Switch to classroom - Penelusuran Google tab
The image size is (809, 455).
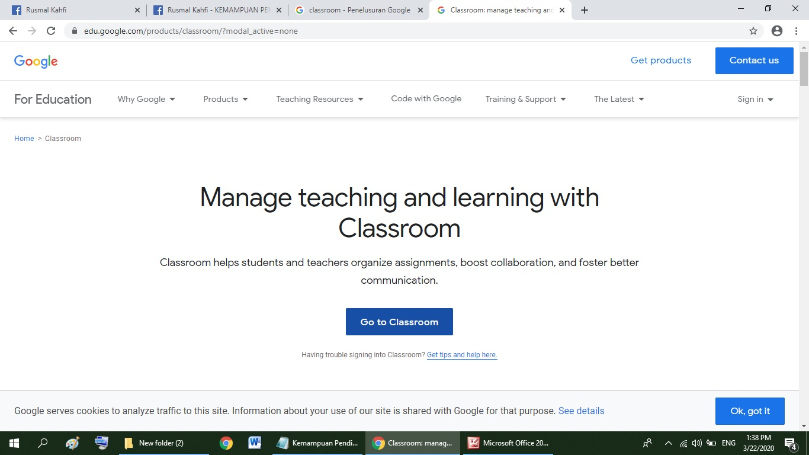pyautogui.click(x=358, y=10)
